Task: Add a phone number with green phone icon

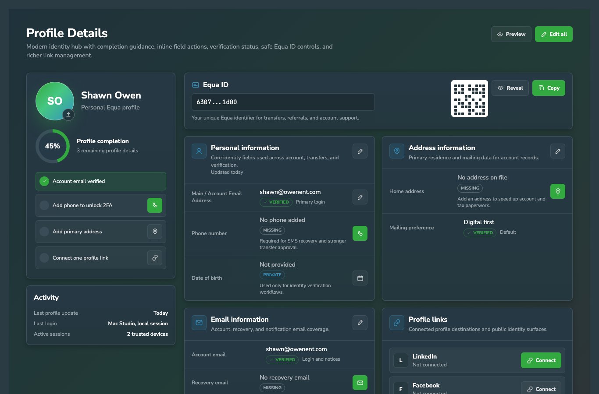Action: point(360,233)
